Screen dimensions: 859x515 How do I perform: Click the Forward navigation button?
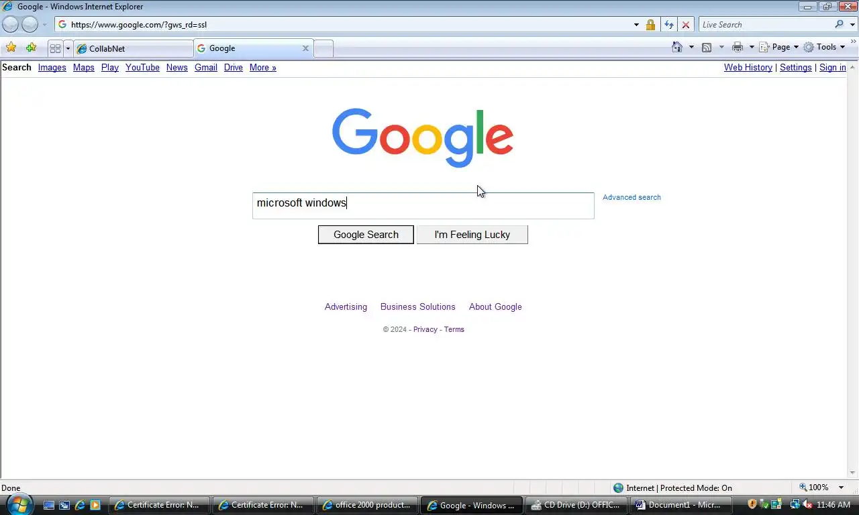[30, 25]
